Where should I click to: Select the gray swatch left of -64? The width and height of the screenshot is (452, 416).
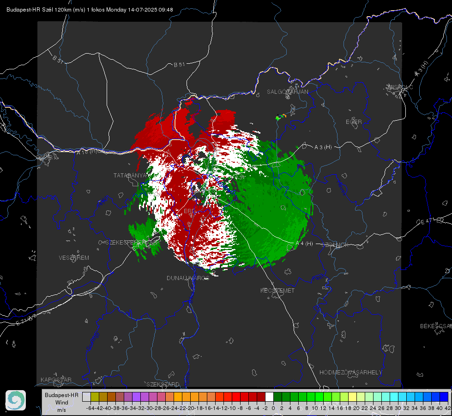coord(86,397)
